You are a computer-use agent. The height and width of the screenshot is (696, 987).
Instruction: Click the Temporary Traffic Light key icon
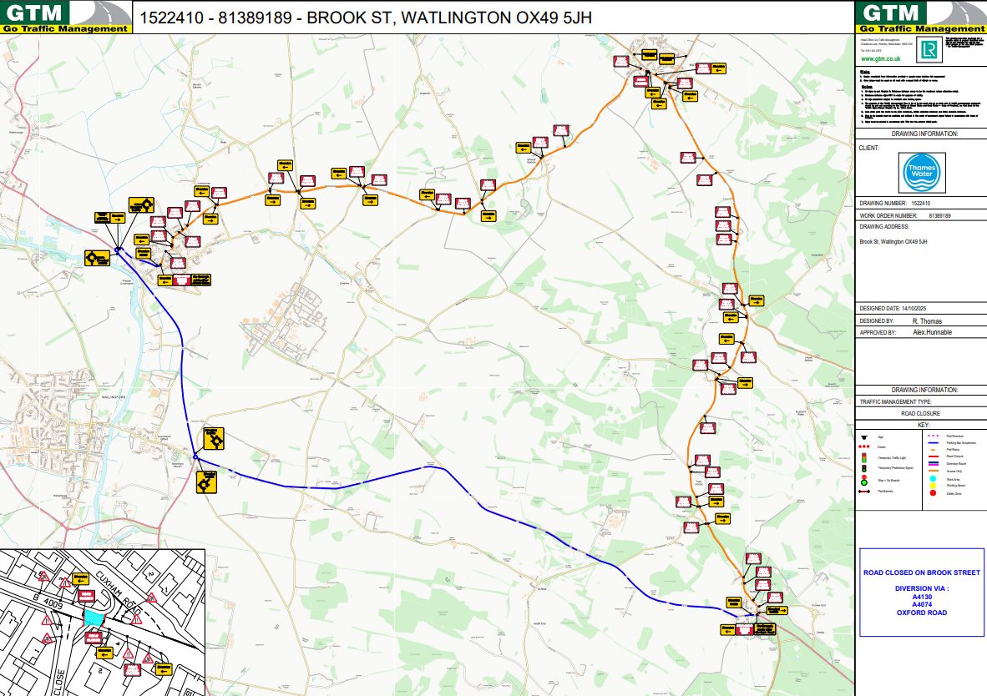(863, 458)
